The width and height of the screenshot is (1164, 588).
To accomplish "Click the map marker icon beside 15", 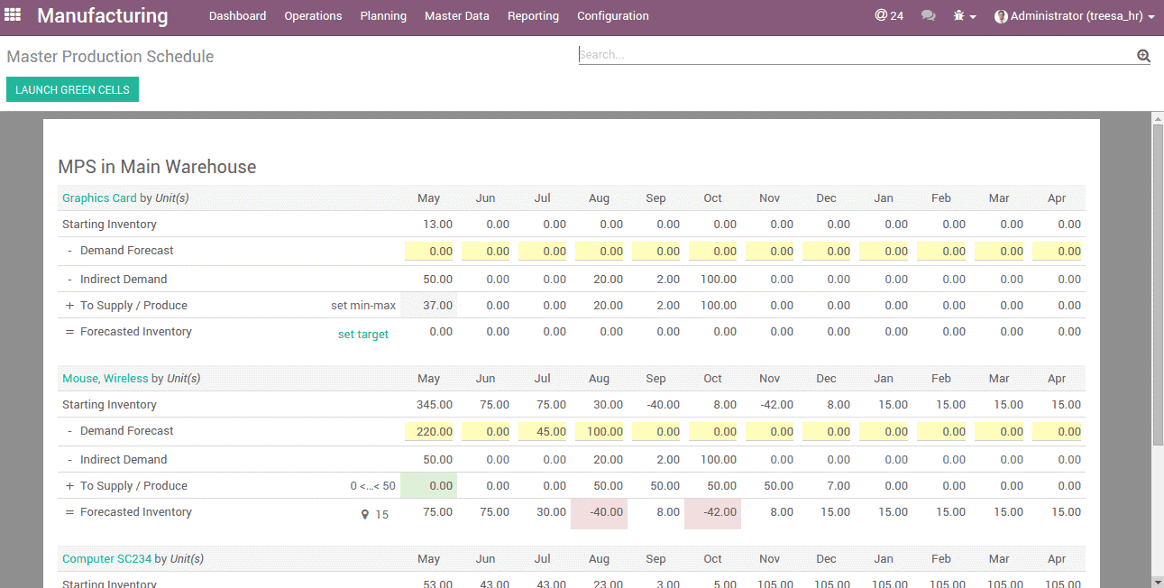I will click(x=365, y=514).
